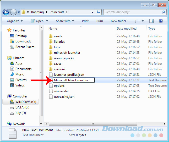The height and width of the screenshot is (142, 169).
Task: Focus the Search .minecraft field
Action: pos(135,12)
